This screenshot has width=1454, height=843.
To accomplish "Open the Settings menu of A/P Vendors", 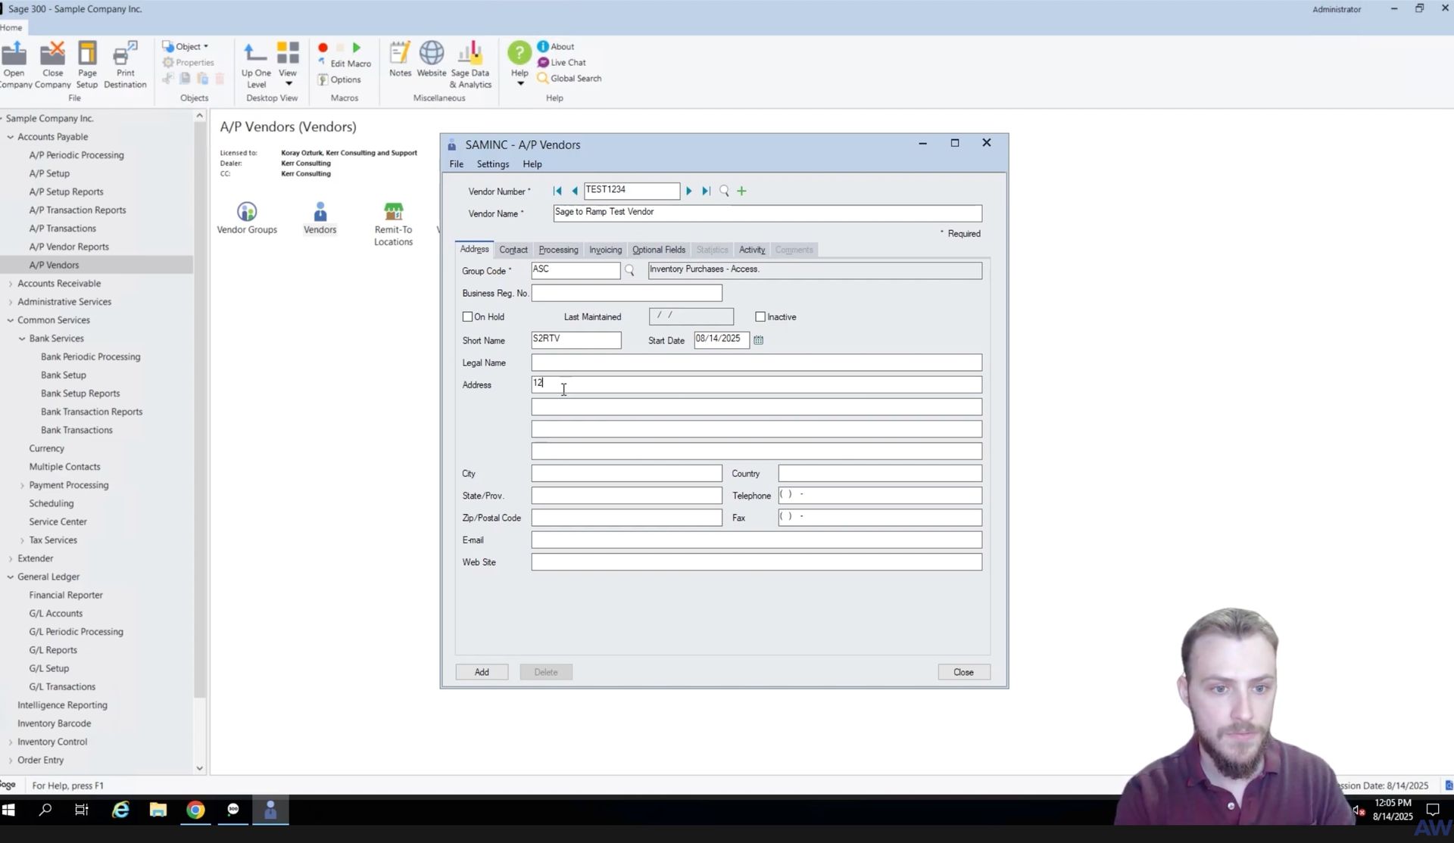I will coord(492,164).
